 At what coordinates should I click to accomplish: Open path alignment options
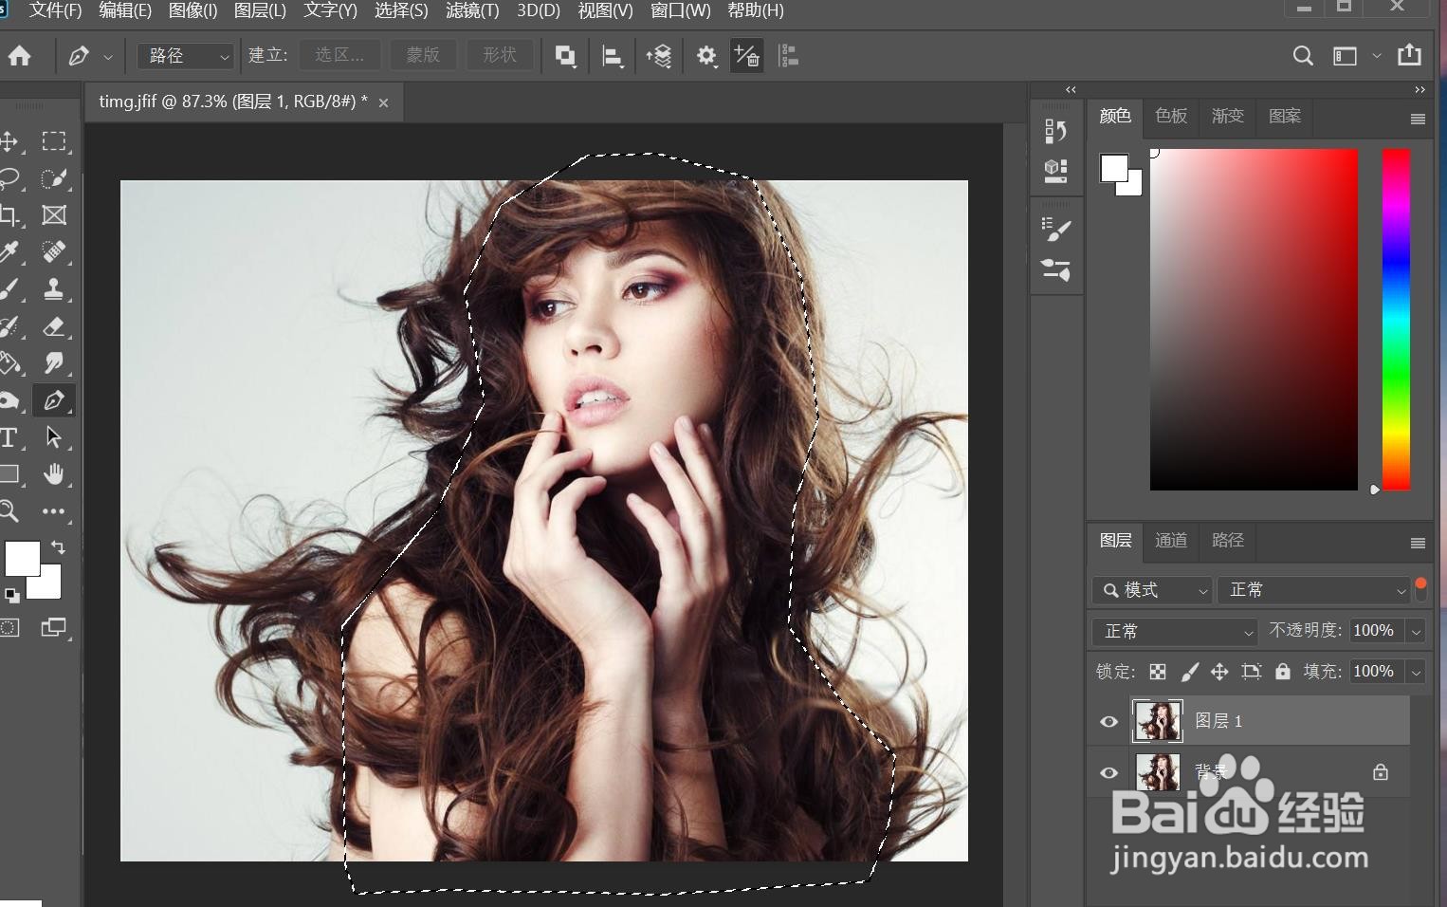tap(613, 56)
